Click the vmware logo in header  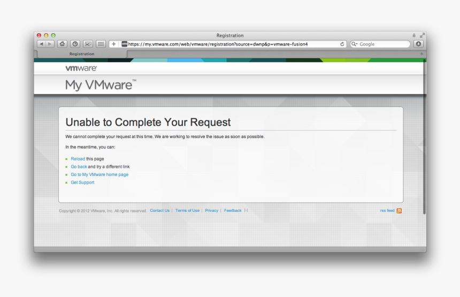pos(81,68)
